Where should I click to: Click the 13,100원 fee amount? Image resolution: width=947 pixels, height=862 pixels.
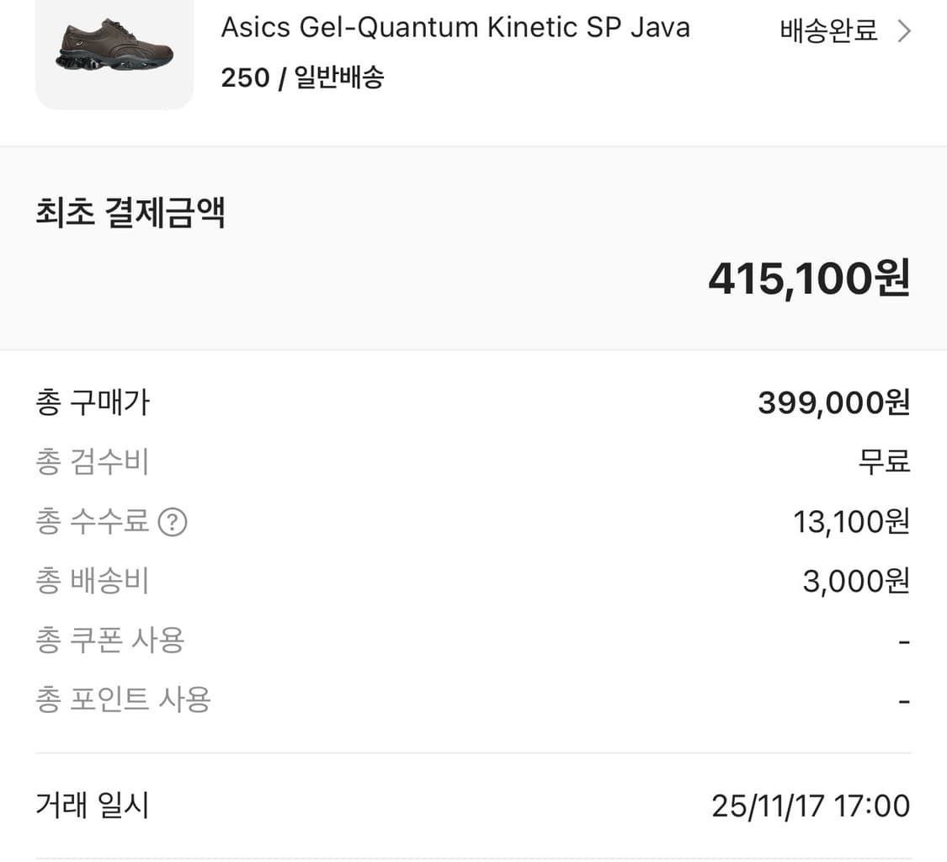tap(850, 522)
